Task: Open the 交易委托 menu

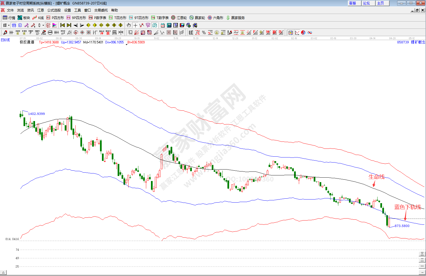Action: point(101,10)
